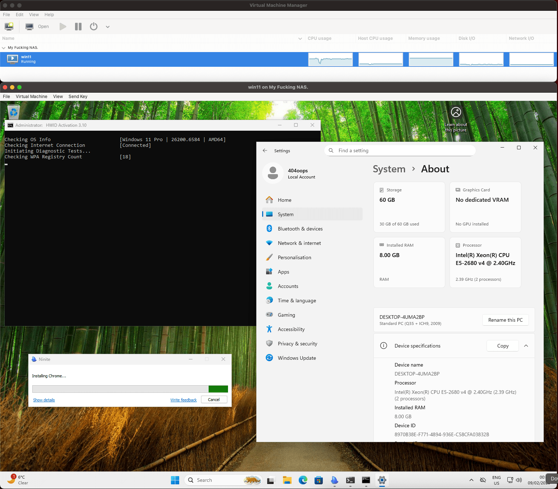Open the 404oops Local Account profile
This screenshot has height=489, width=558.
(289, 173)
